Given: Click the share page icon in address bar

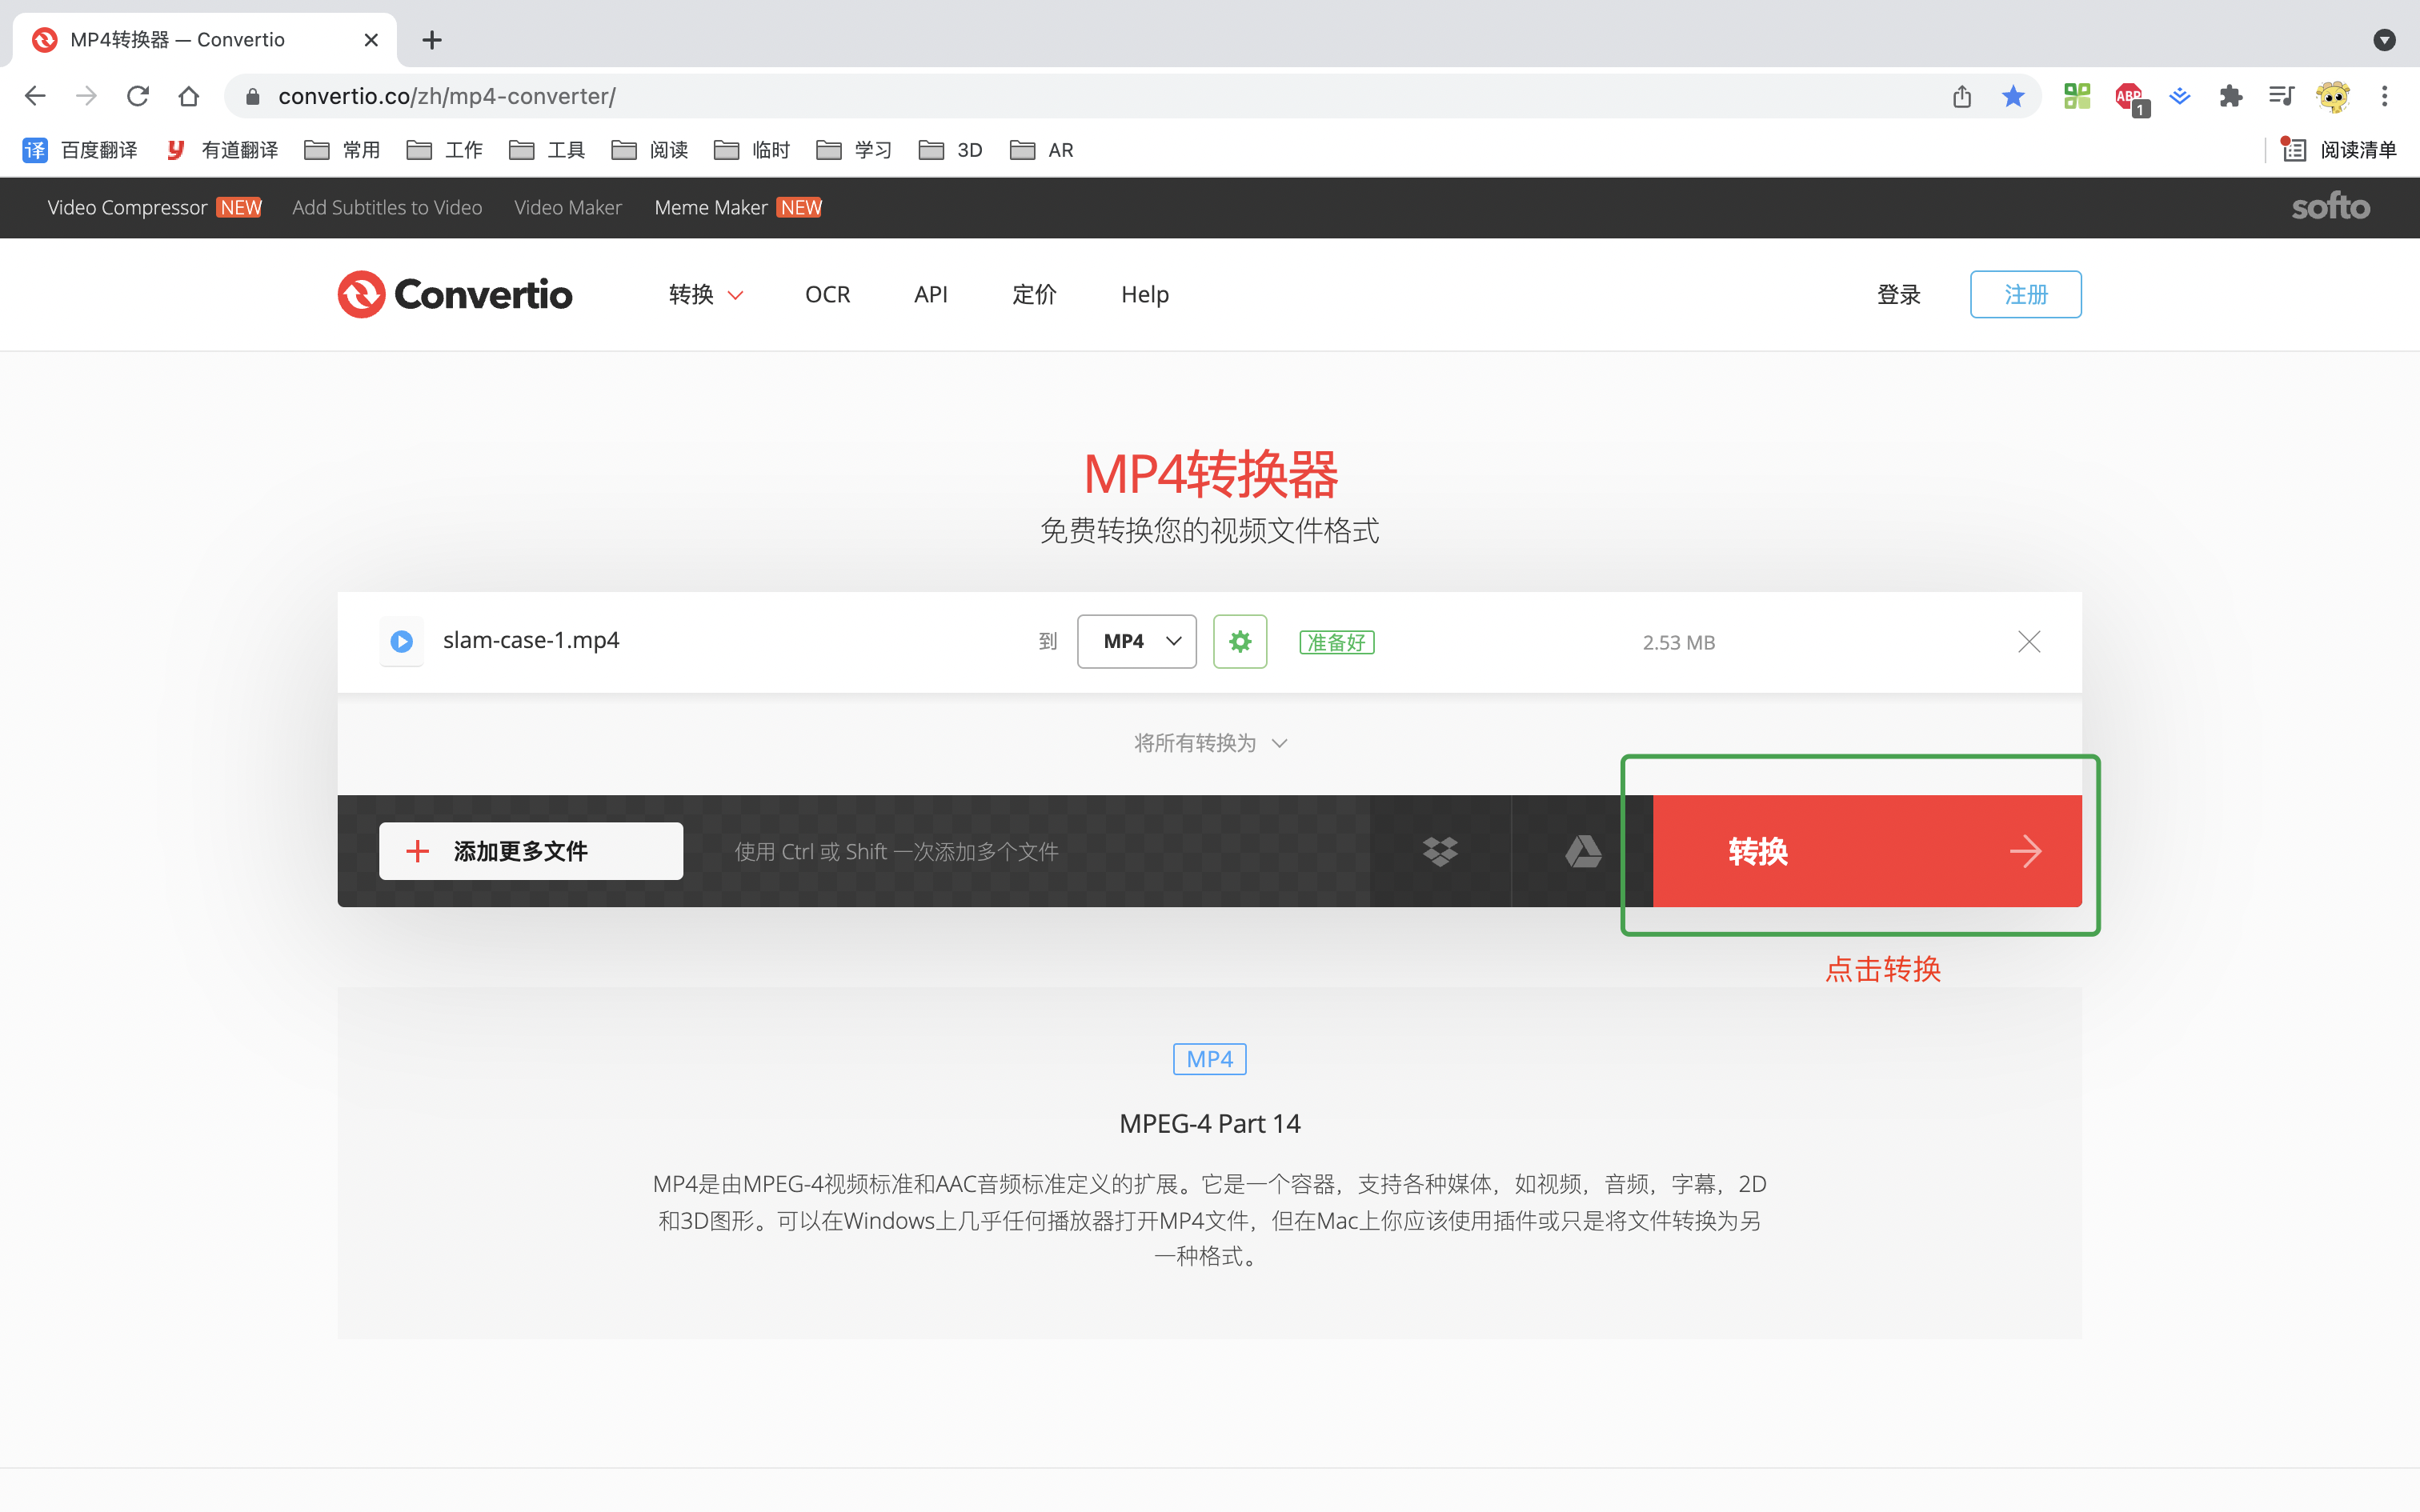Looking at the screenshot, I should click(x=1961, y=96).
